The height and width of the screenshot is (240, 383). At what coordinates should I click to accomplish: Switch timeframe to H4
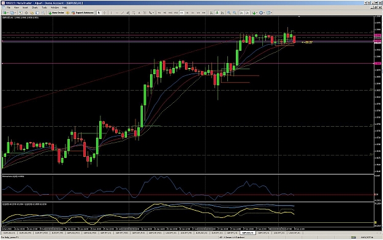click(187, 13)
